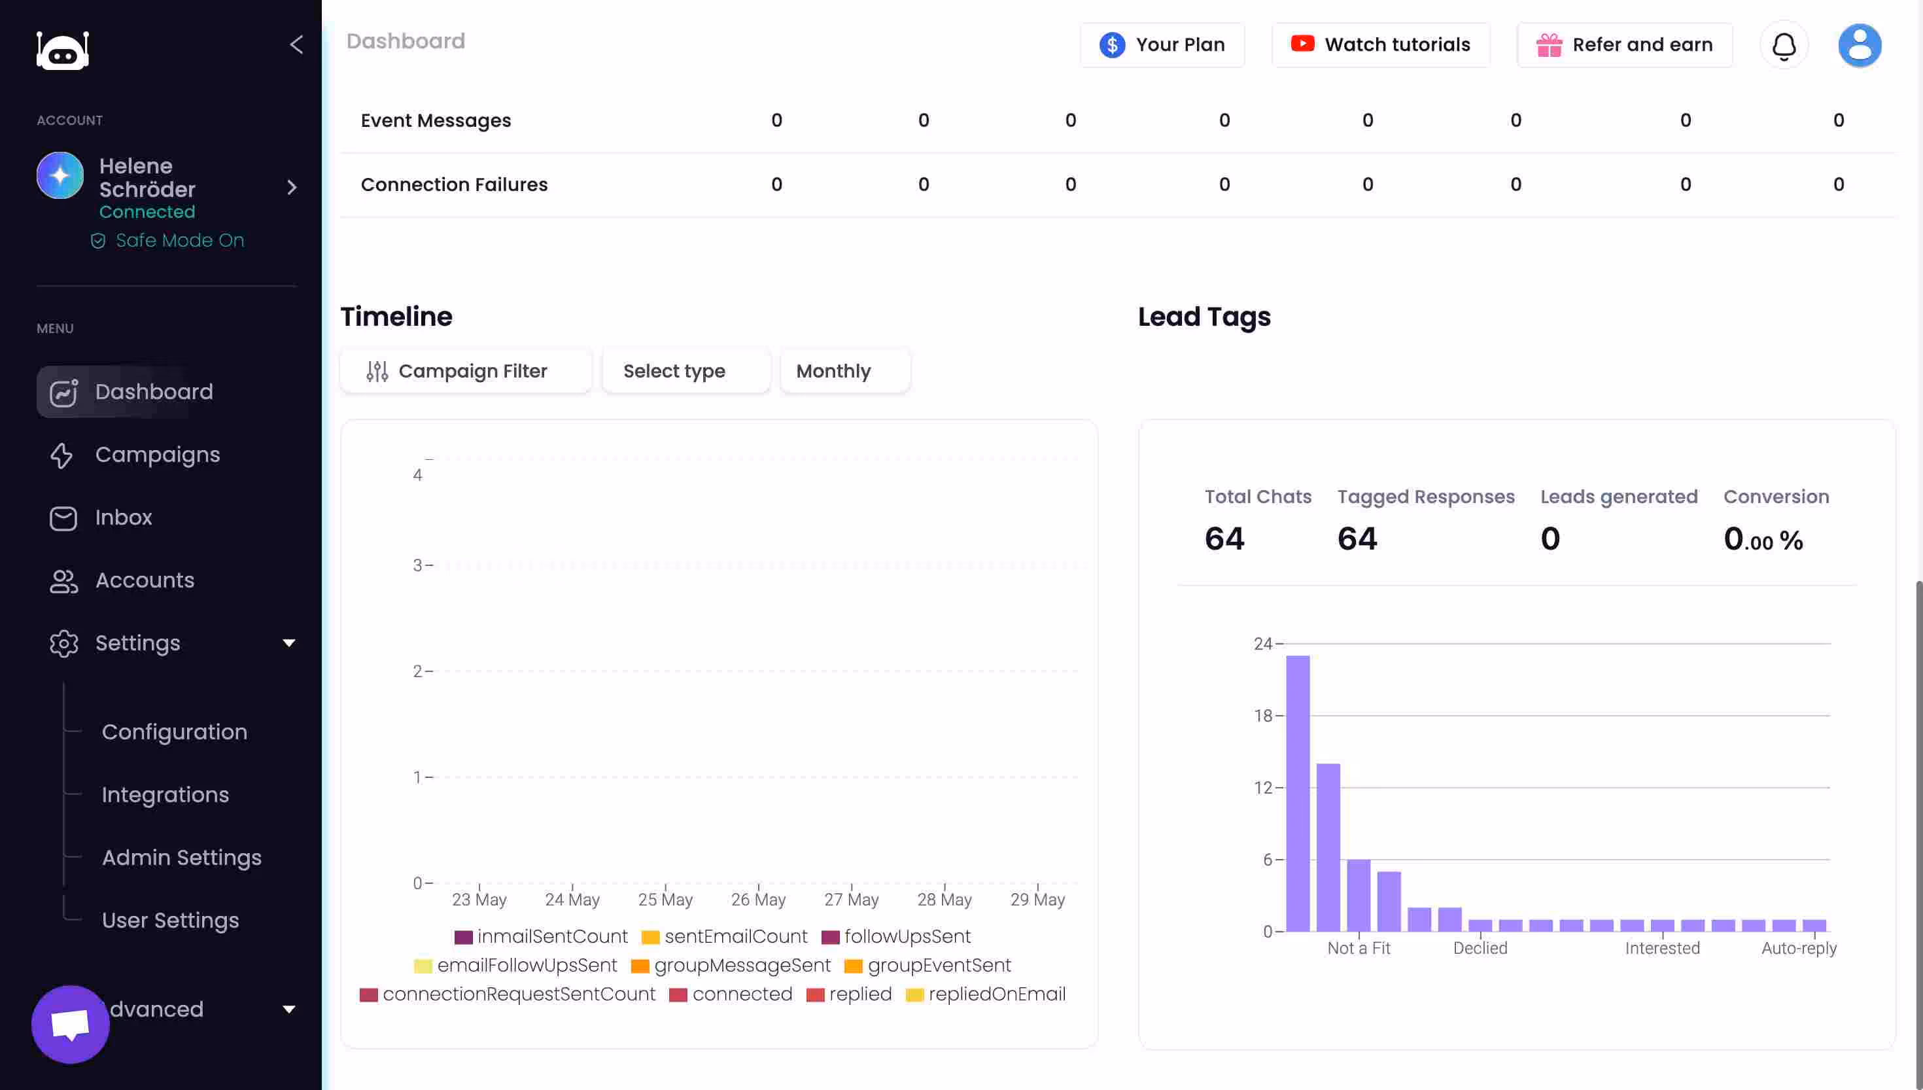
Task: Open the profile avatar menu
Action: 1861,45
